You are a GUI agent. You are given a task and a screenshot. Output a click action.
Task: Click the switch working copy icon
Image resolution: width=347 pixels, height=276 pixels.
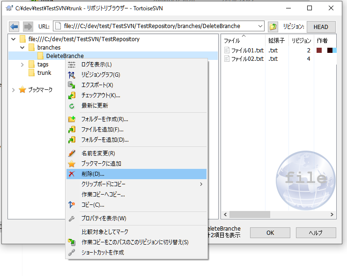(x=72, y=242)
